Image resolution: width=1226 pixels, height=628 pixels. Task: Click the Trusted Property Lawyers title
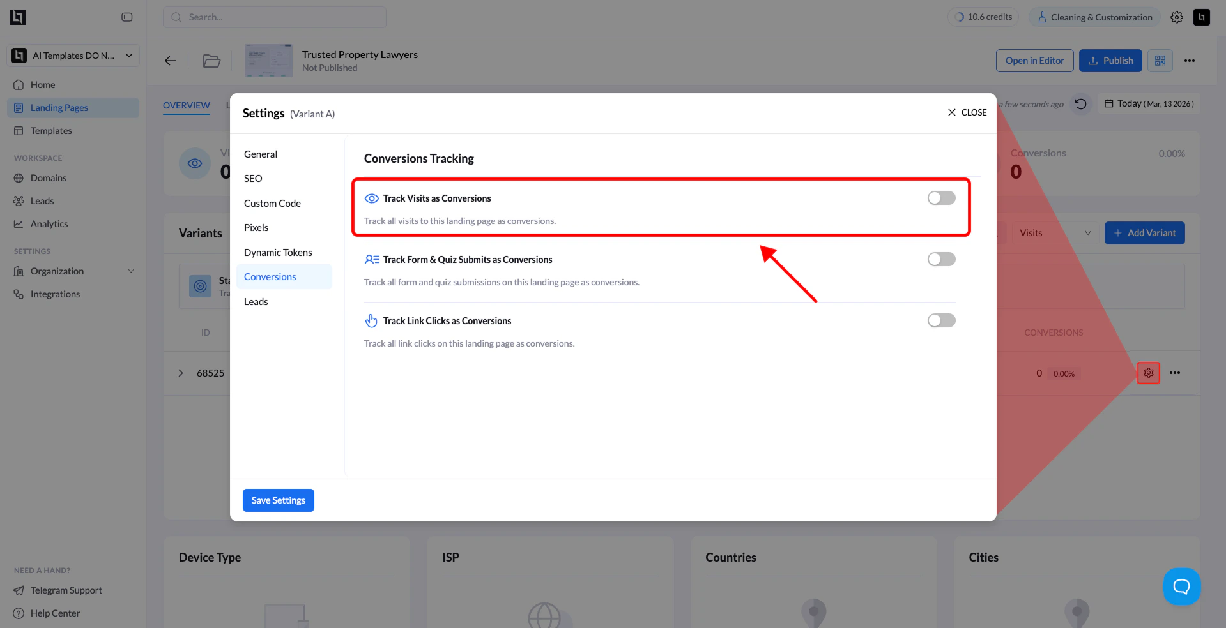(360, 55)
